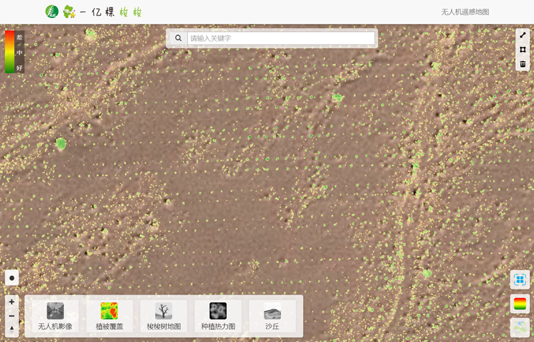Click the black dot locate button

pos(12,278)
